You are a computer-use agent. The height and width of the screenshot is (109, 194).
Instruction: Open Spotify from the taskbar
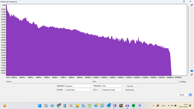click(x=133, y=106)
